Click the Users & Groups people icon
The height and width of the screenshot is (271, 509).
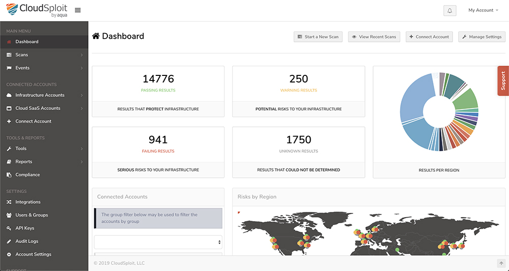tap(9, 215)
